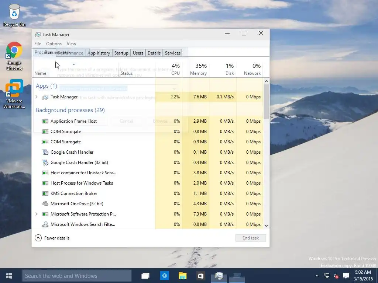This screenshot has height=283, width=378.
Task: Switch to the Details tab
Action: coord(154,53)
